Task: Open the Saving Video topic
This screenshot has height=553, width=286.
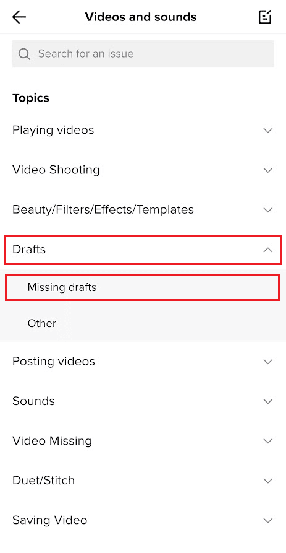Action: [x=143, y=520]
